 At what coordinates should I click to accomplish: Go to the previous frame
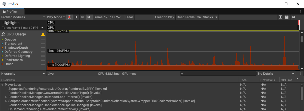click(x=76, y=17)
